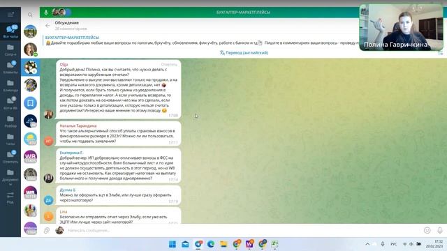The width and height of the screenshot is (447, 251).
Task: Open Microsoft Edge on taskbar
Action: coord(211,244)
